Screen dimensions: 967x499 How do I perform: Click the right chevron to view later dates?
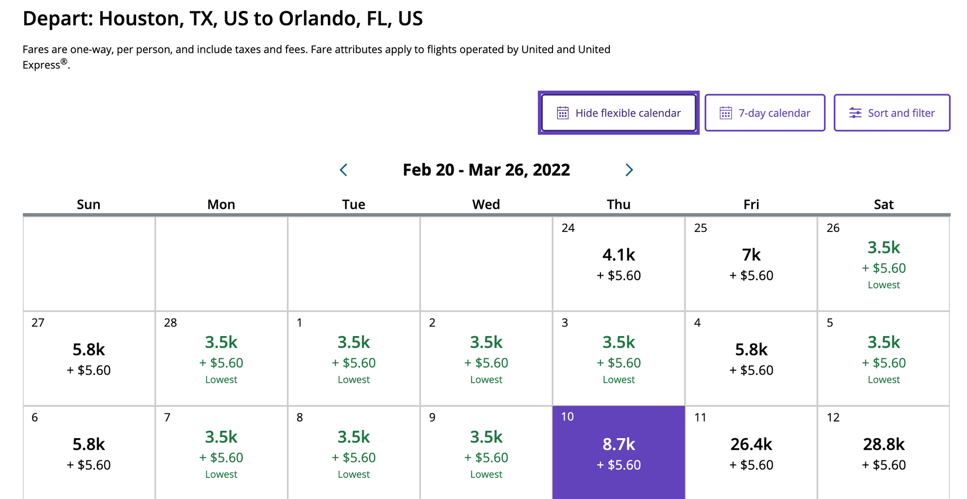(629, 170)
